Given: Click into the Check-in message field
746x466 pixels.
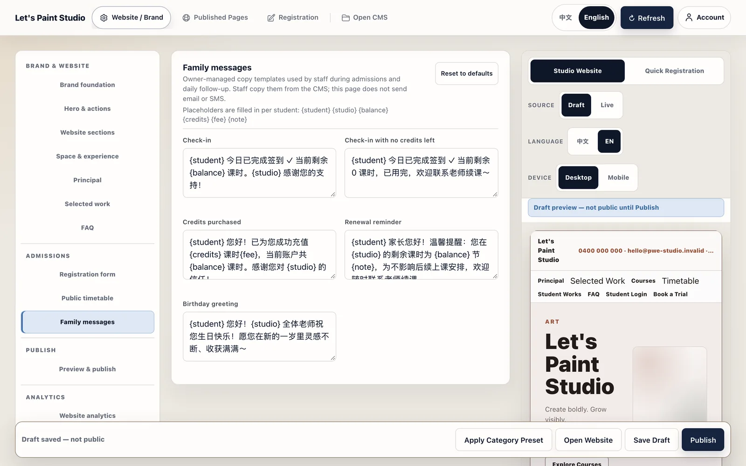Looking at the screenshot, I should [259, 173].
